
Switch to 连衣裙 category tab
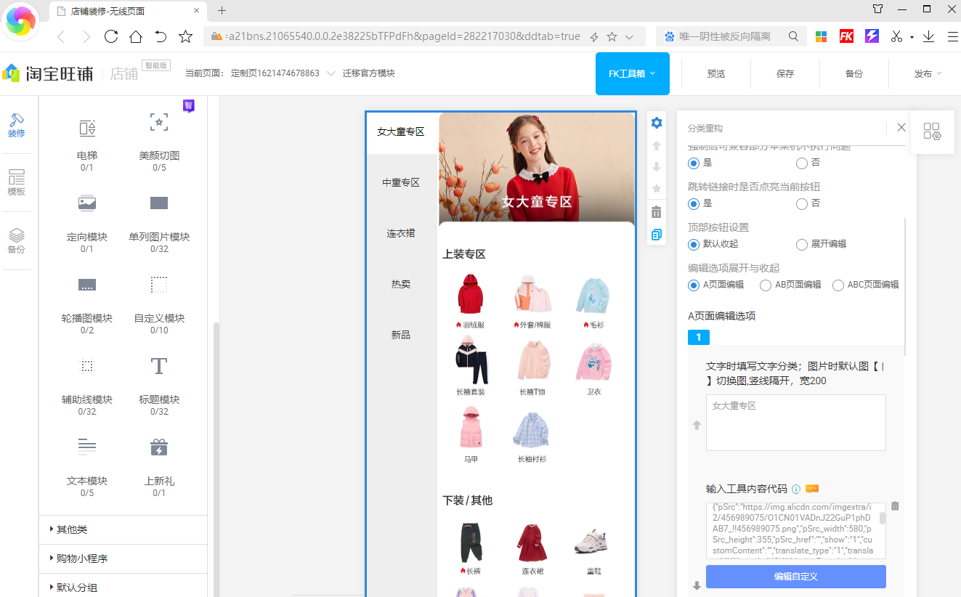point(401,233)
